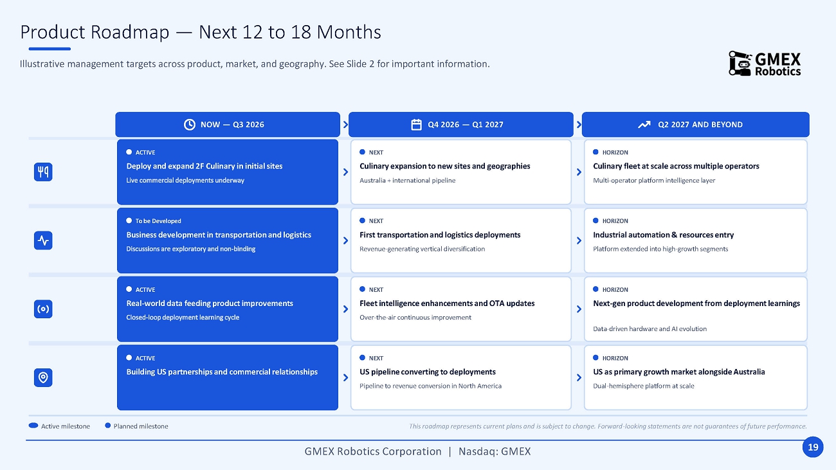
Task: Click chevron left of Industrial automation & resources entry
Action: tap(579, 240)
